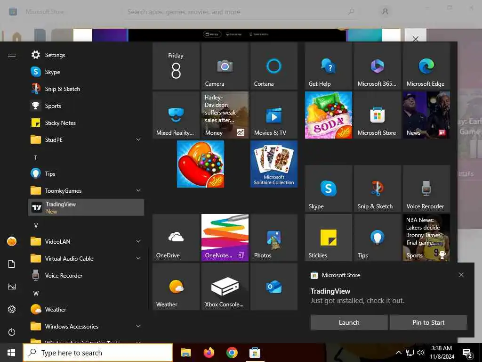
Task: Open the Documents shortcut in the Start rail
Action: point(12,264)
